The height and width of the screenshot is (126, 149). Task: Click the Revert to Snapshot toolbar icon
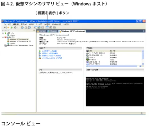(26, 28)
